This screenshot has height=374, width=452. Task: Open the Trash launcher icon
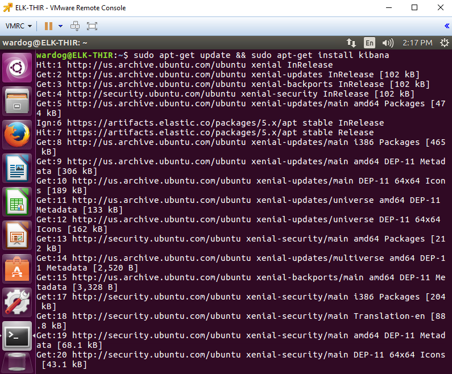coord(17,364)
